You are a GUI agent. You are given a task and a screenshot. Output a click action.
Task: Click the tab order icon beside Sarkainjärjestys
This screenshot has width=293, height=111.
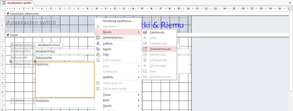(98, 38)
